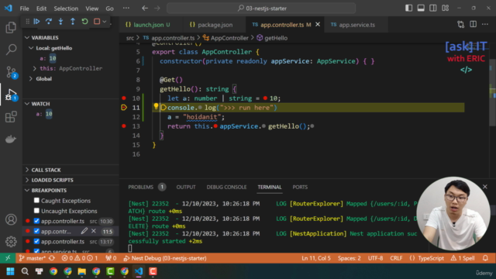Open changes compare icon in editor toolbar

click(461, 24)
